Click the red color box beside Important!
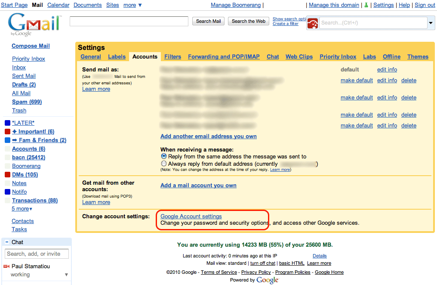The width and height of the screenshot is (437, 285). [x=7, y=132]
